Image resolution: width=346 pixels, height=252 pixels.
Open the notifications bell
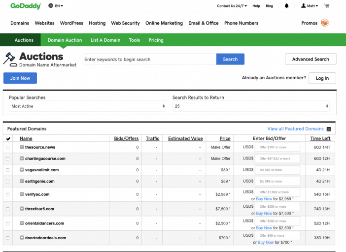286,6
